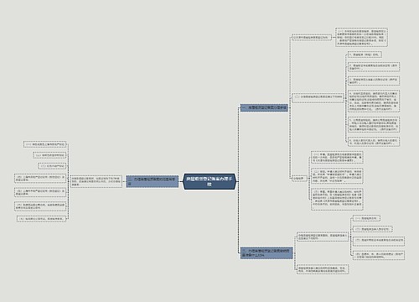Screen dimensions: 419x302
Task: Select leaf (一) 房屋租赁合同 under branch 三
Action: 366,218
